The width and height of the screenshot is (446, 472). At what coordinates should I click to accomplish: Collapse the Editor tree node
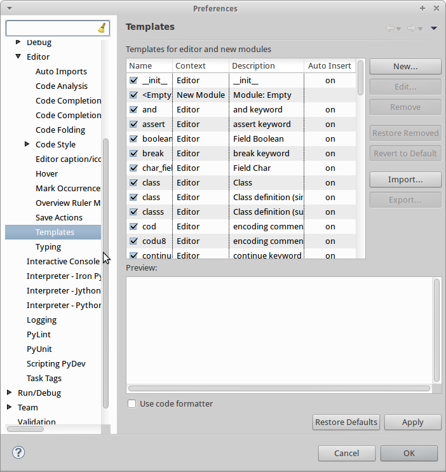click(18, 57)
